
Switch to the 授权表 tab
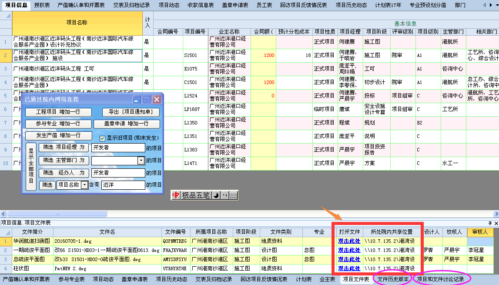pyautogui.click(x=42, y=5)
